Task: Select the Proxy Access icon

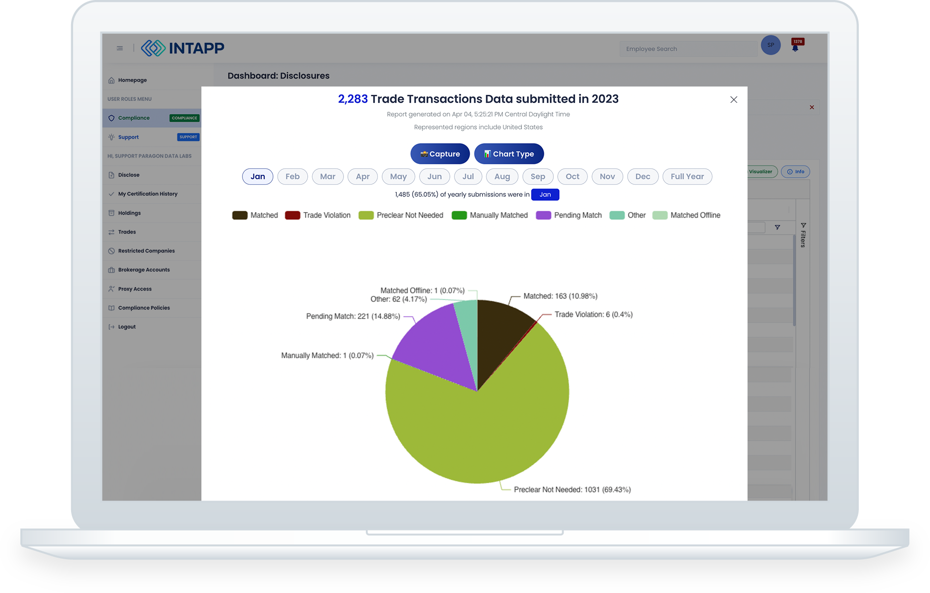Action: [x=111, y=289]
